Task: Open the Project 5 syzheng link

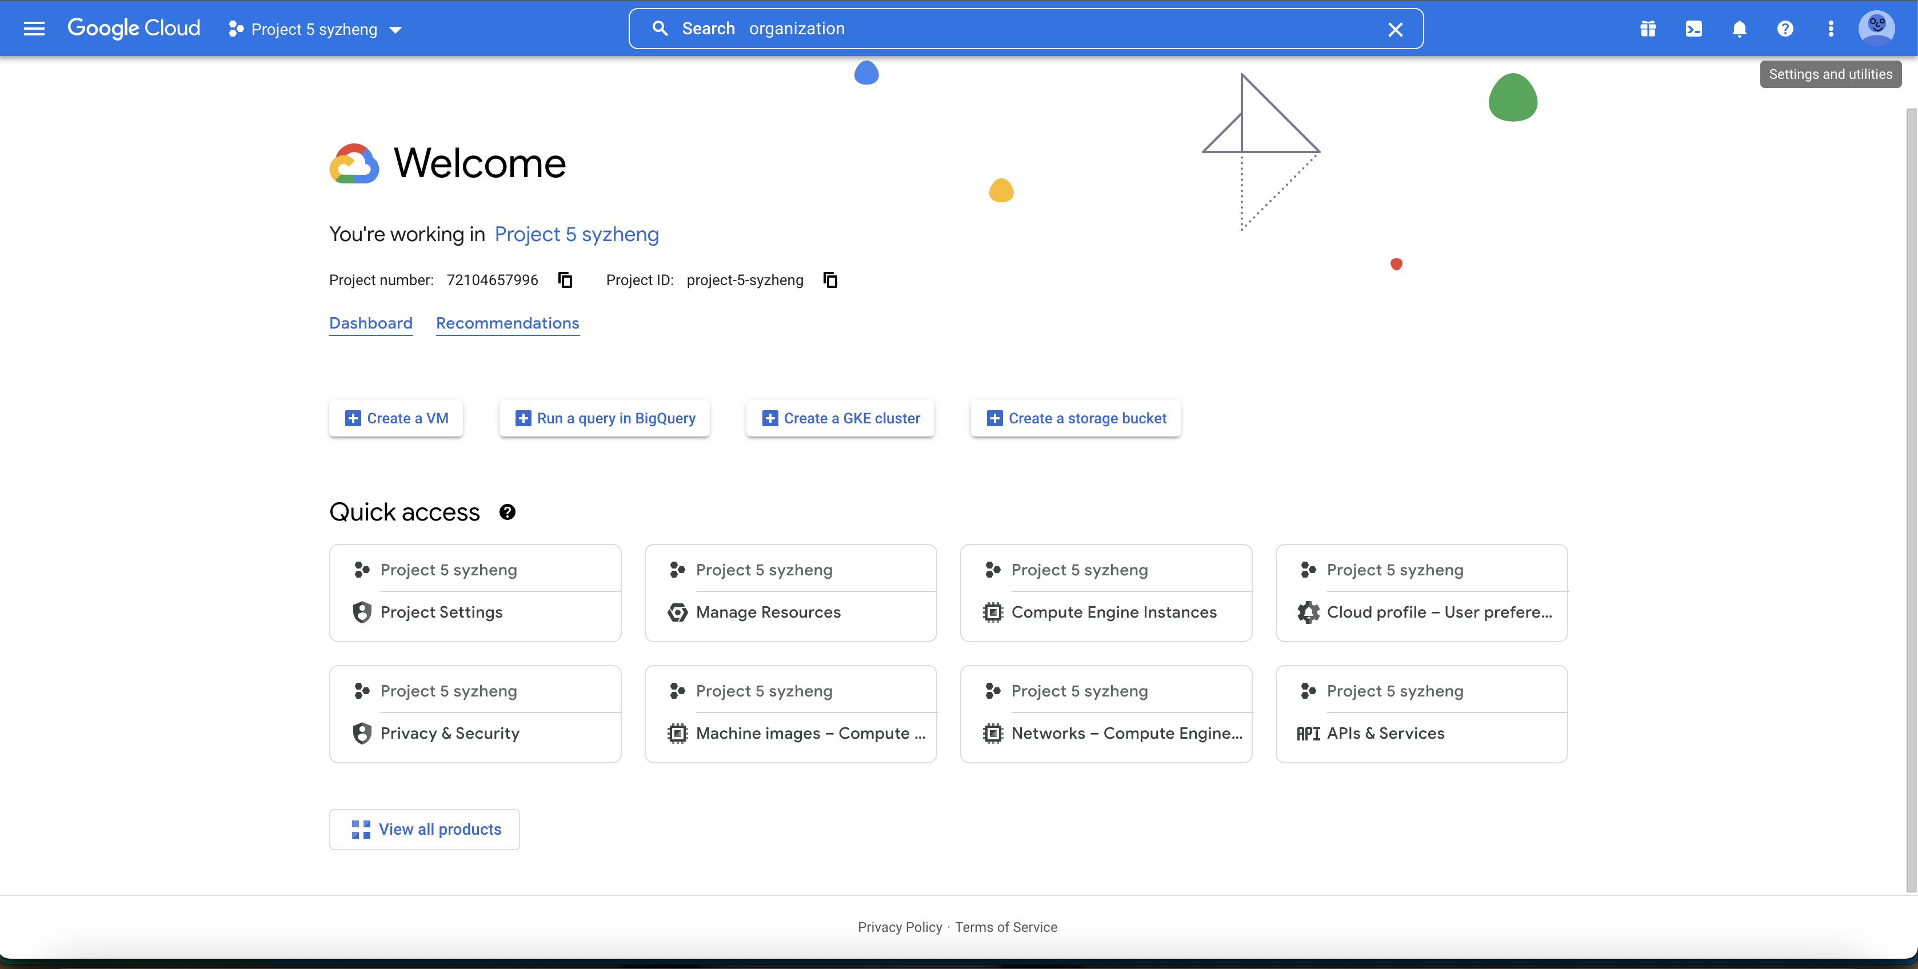Action: [x=576, y=234]
